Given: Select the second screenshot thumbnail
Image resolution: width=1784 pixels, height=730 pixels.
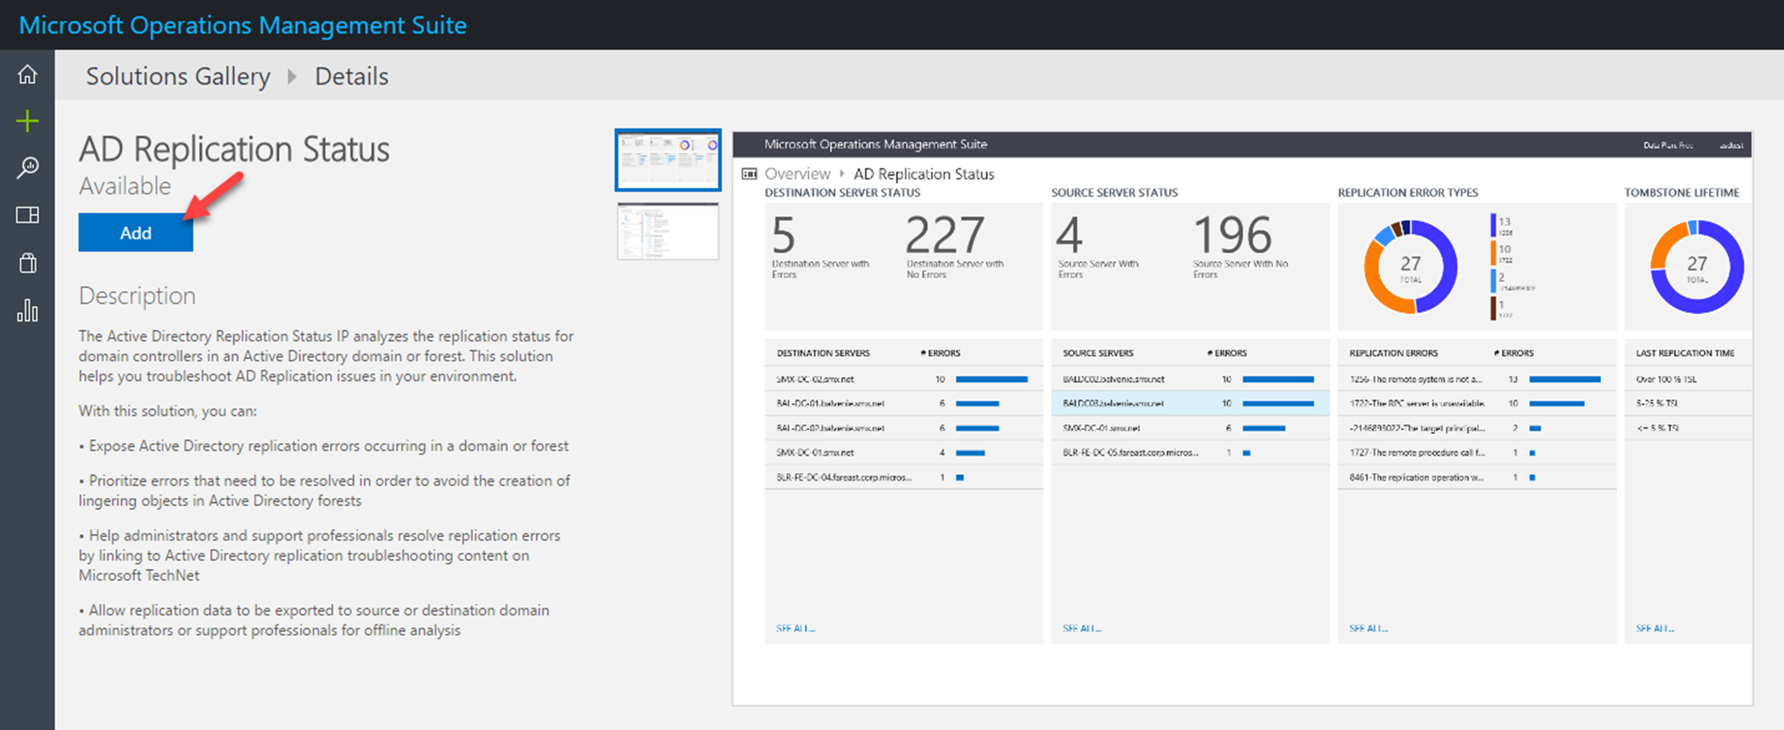Looking at the screenshot, I should (668, 231).
